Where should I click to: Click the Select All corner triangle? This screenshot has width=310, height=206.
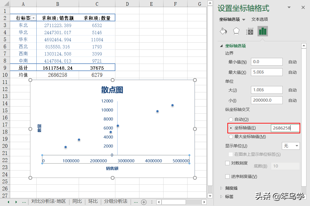[x=7, y=4]
